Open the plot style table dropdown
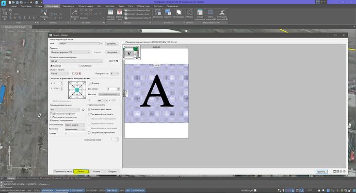Screen dimensions: 356x193 (x=65, y=110)
